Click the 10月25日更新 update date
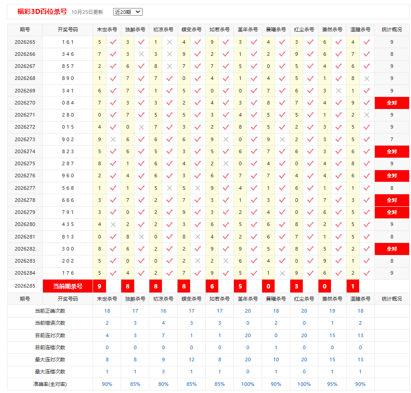 [x=87, y=12]
